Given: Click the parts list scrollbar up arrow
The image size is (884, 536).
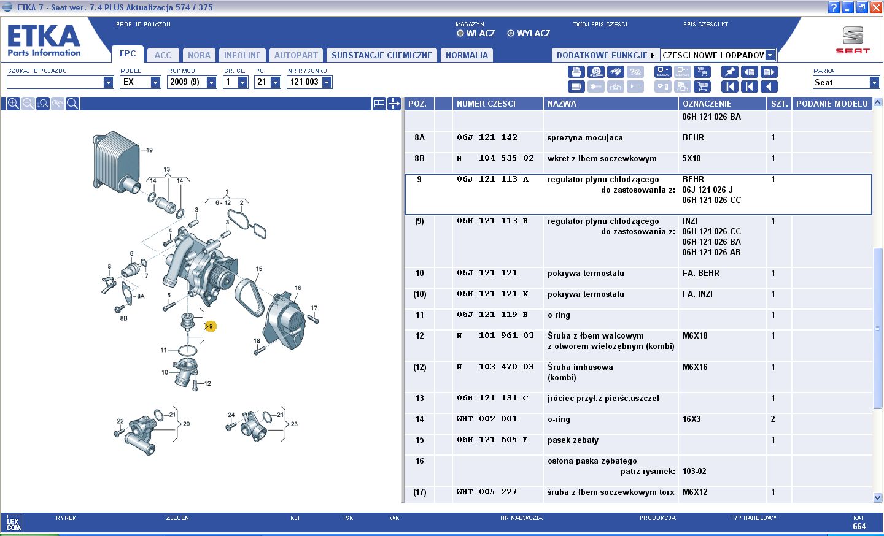Looking at the screenshot, I should tap(877, 102).
